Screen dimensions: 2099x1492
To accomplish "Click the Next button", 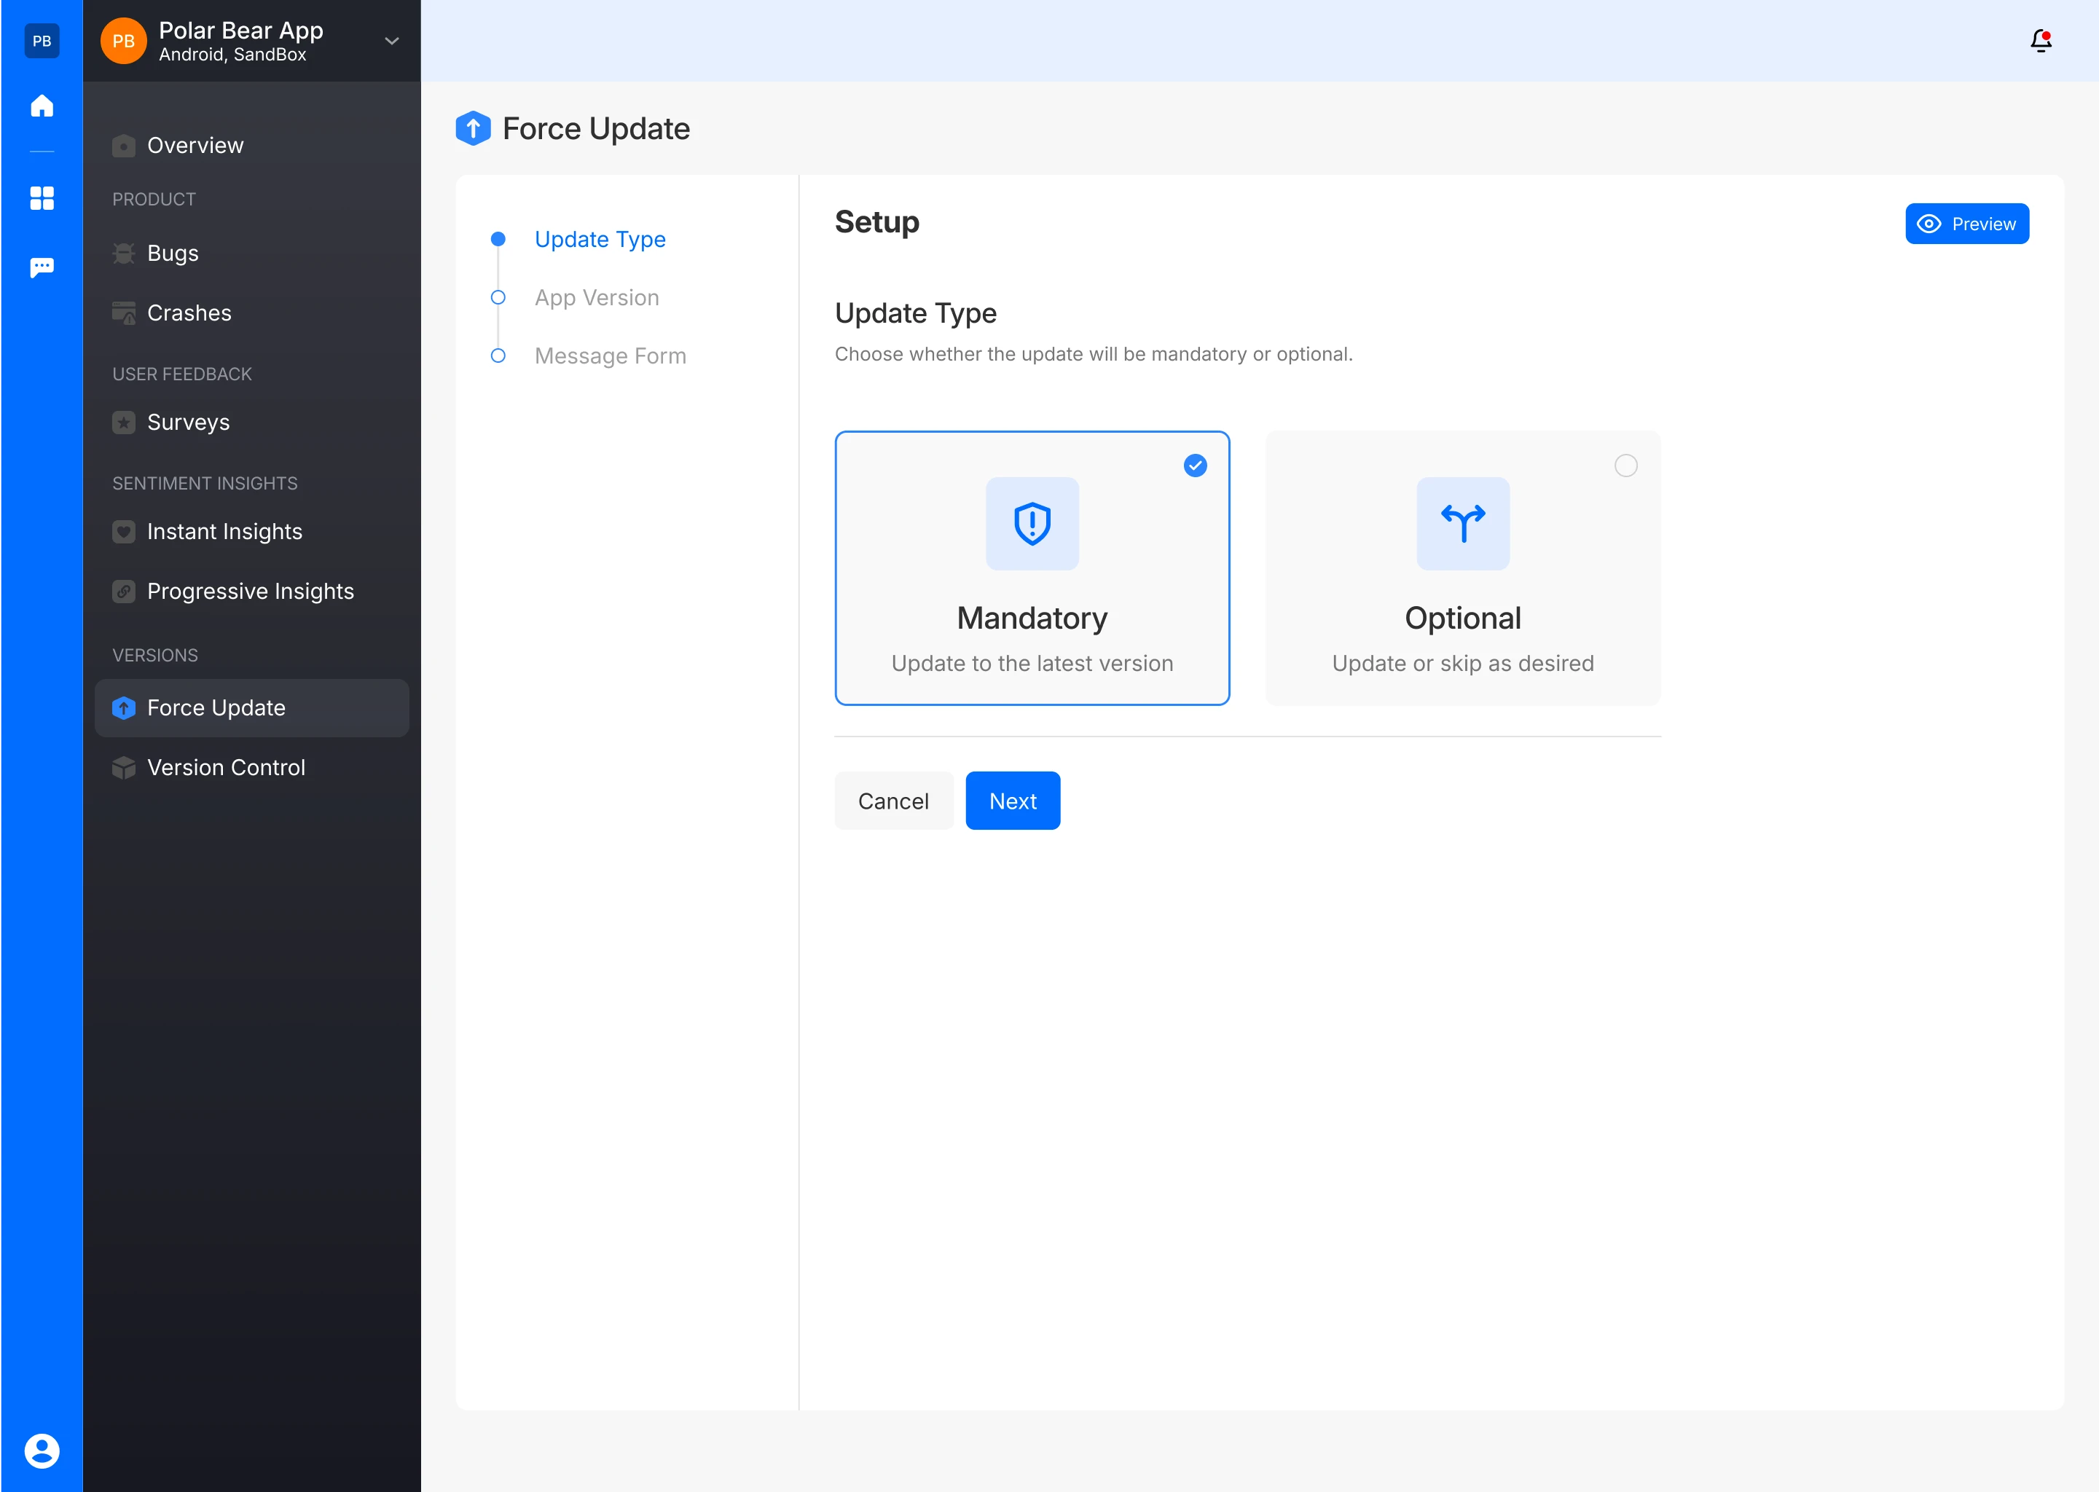I will point(1012,801).
